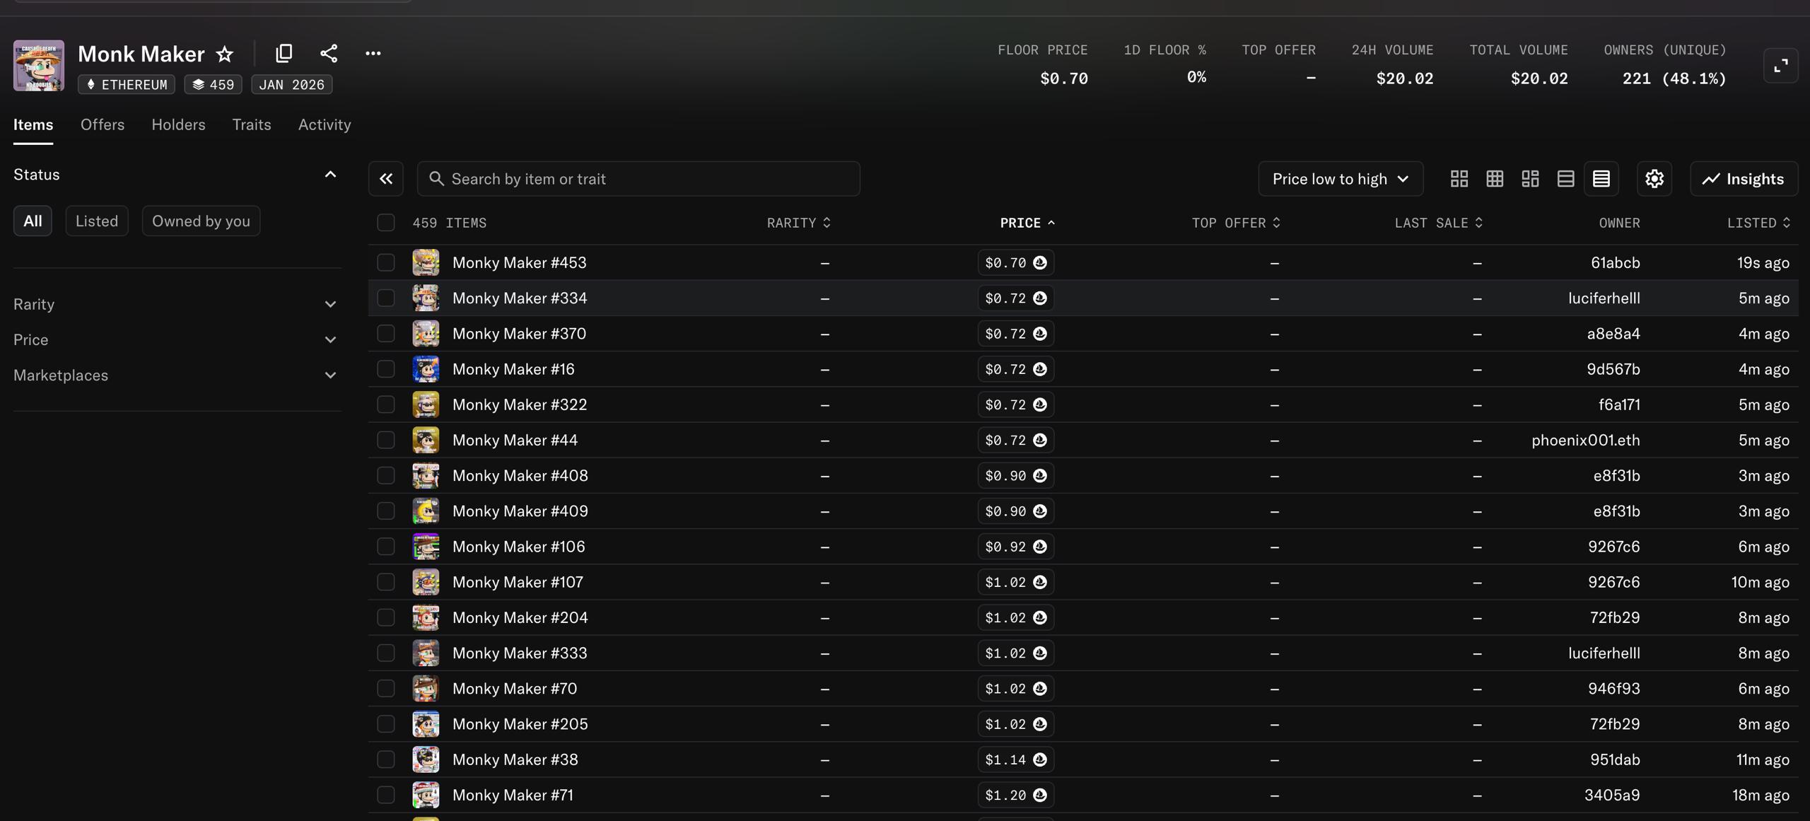This screenshot has width=1810, height=821.
Task: Click the Insights button
Action: 1743,179
